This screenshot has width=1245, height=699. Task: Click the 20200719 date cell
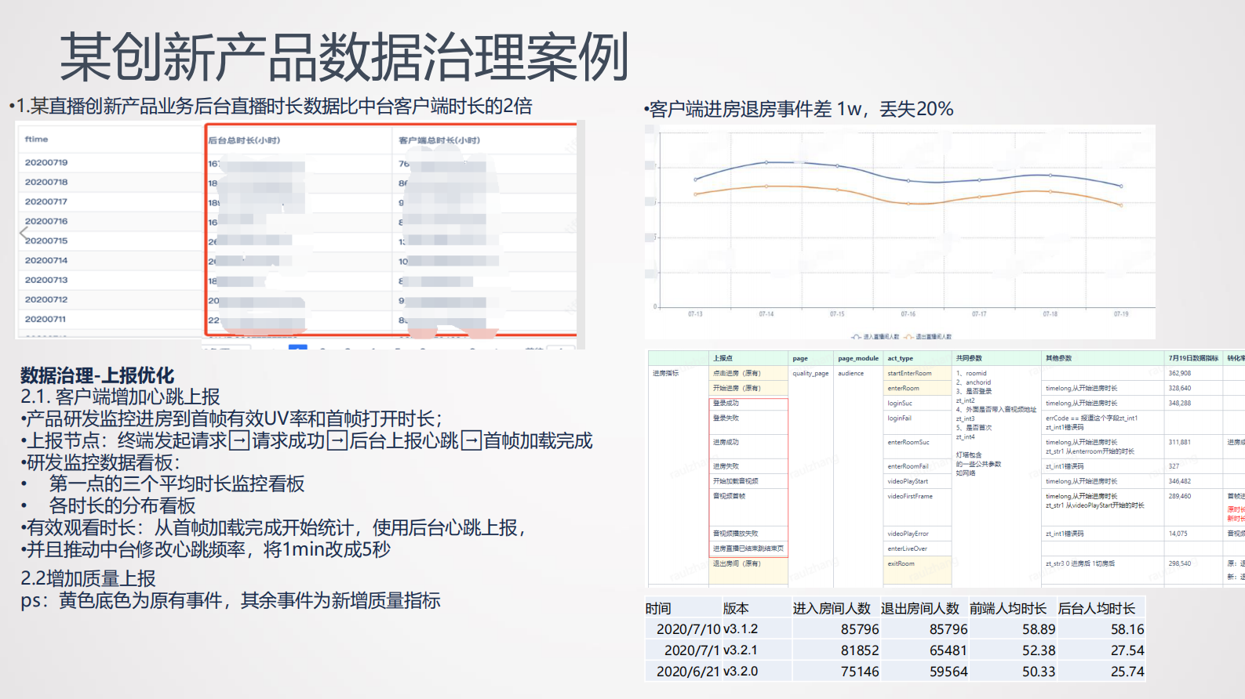tap(46, 163)
